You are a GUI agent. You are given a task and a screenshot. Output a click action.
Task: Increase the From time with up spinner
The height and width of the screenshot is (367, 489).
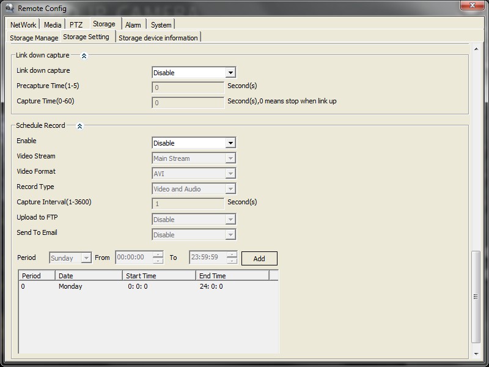click(158, 254)
